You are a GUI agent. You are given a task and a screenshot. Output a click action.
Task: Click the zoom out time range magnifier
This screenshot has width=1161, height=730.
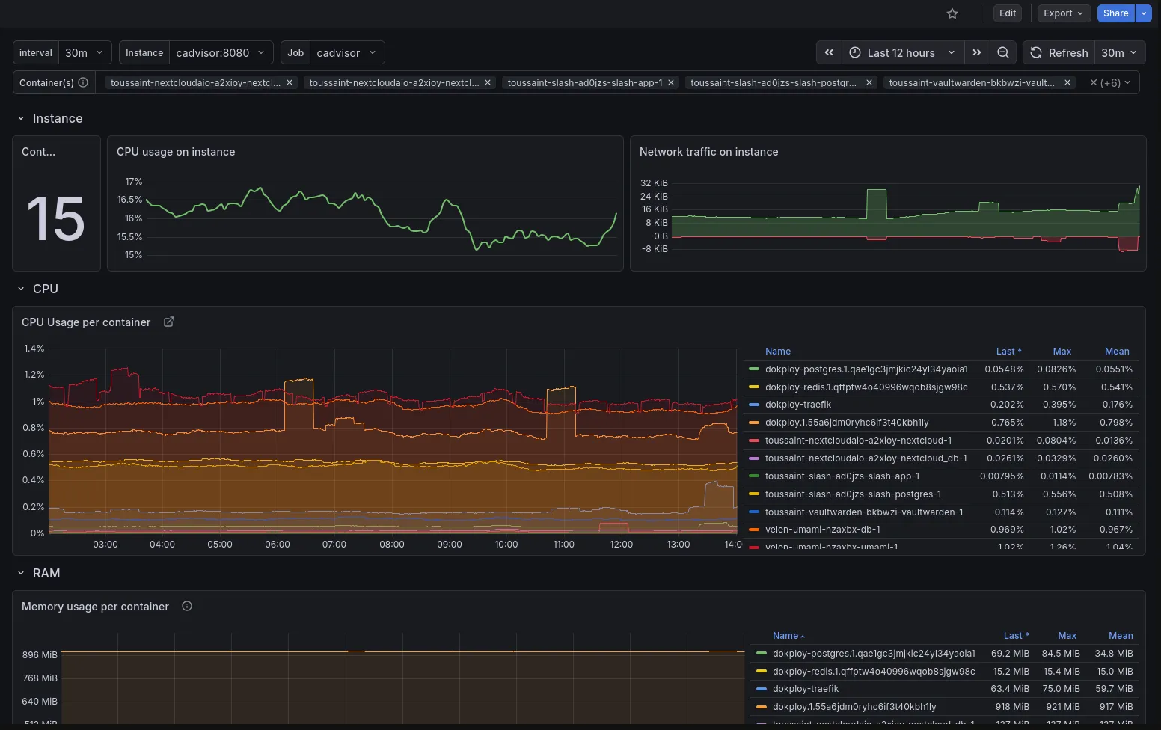[1003, 52]
